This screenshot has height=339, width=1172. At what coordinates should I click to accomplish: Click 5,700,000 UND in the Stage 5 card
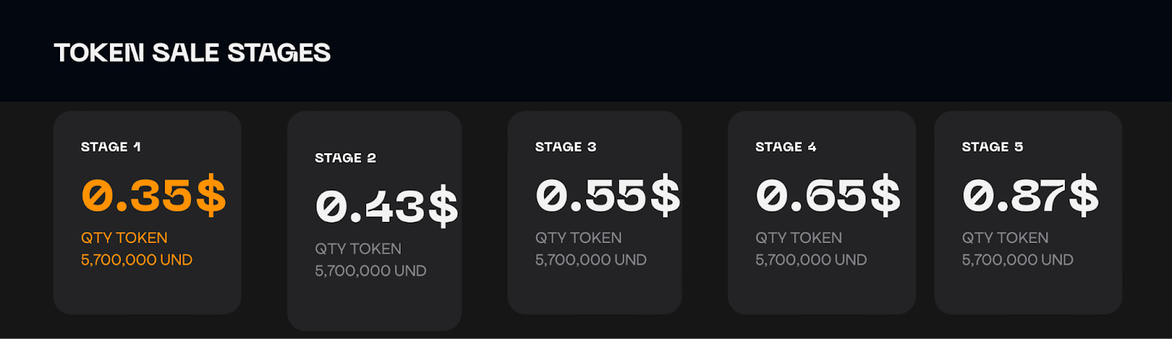coord(1018,260)
